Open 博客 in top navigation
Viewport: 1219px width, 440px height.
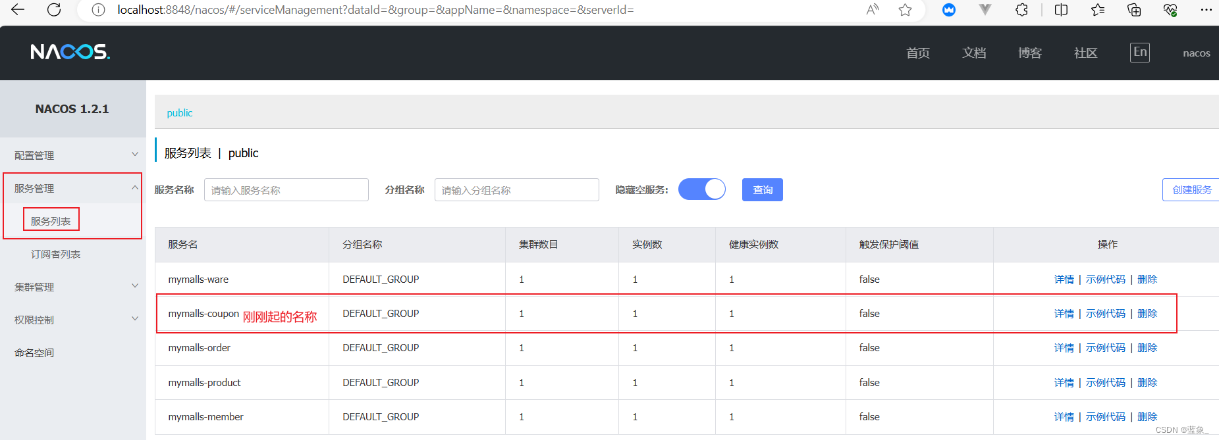click(x=1030, y=53)
